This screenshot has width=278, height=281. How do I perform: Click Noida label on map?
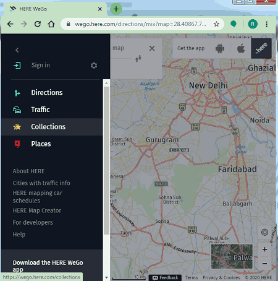[259, 120]
